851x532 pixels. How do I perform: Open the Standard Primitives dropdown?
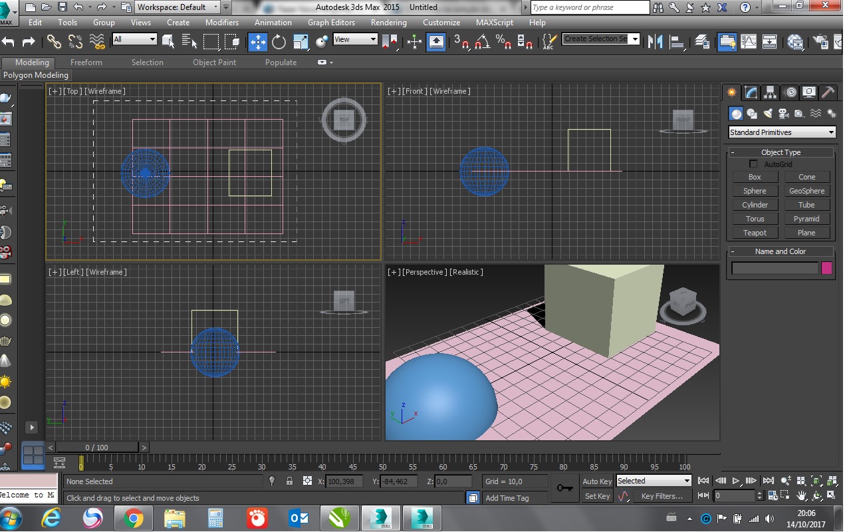click(782, 132)
